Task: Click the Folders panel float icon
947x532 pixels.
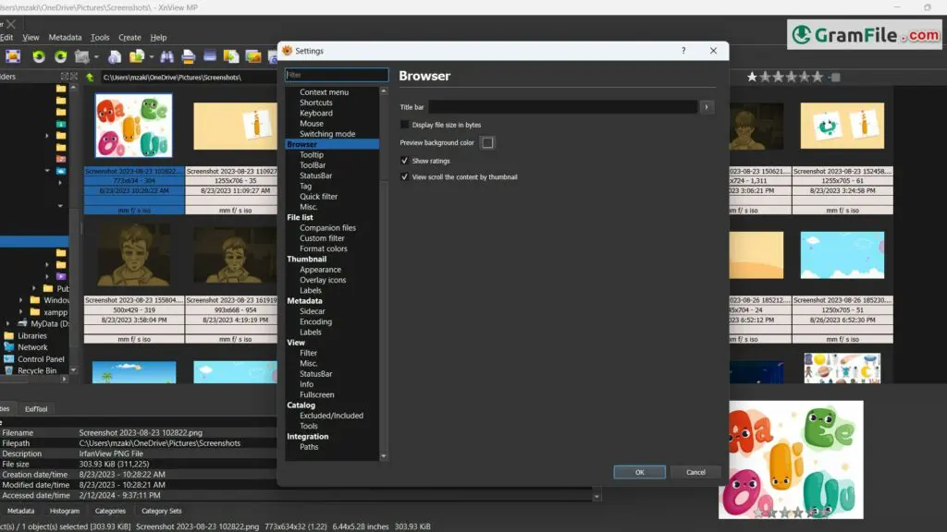Action: 64,77
